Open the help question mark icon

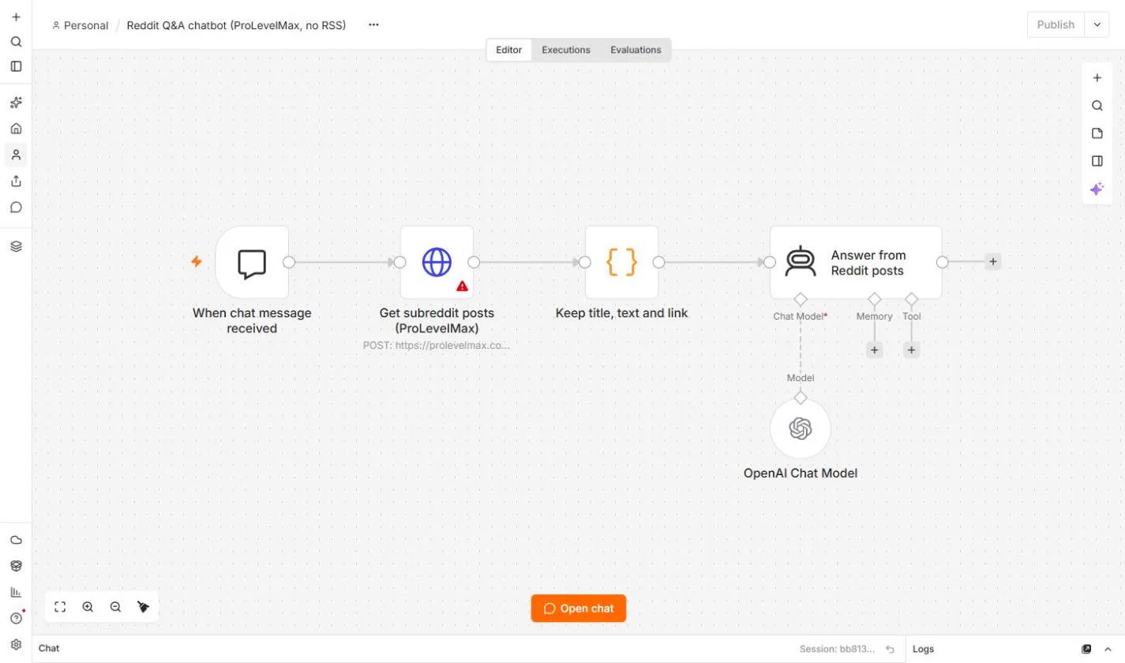click(16, 618)
